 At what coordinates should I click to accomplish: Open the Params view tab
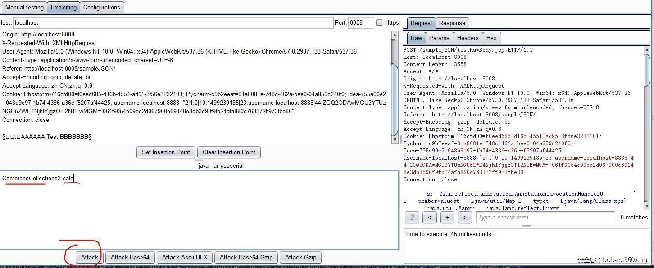pyautogui.click(x=439, y=38)
